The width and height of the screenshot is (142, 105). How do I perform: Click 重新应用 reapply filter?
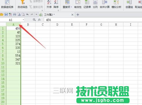[36, 7]
